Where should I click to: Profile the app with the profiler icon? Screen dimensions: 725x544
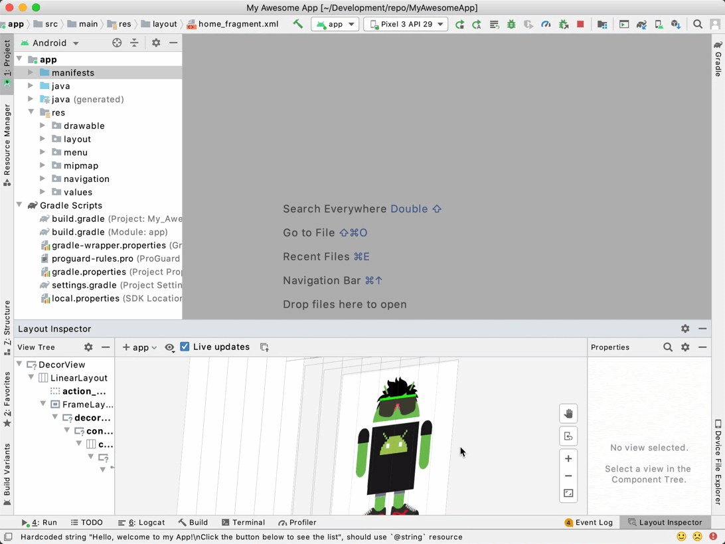pyautogui.click(x=545, y=24)
